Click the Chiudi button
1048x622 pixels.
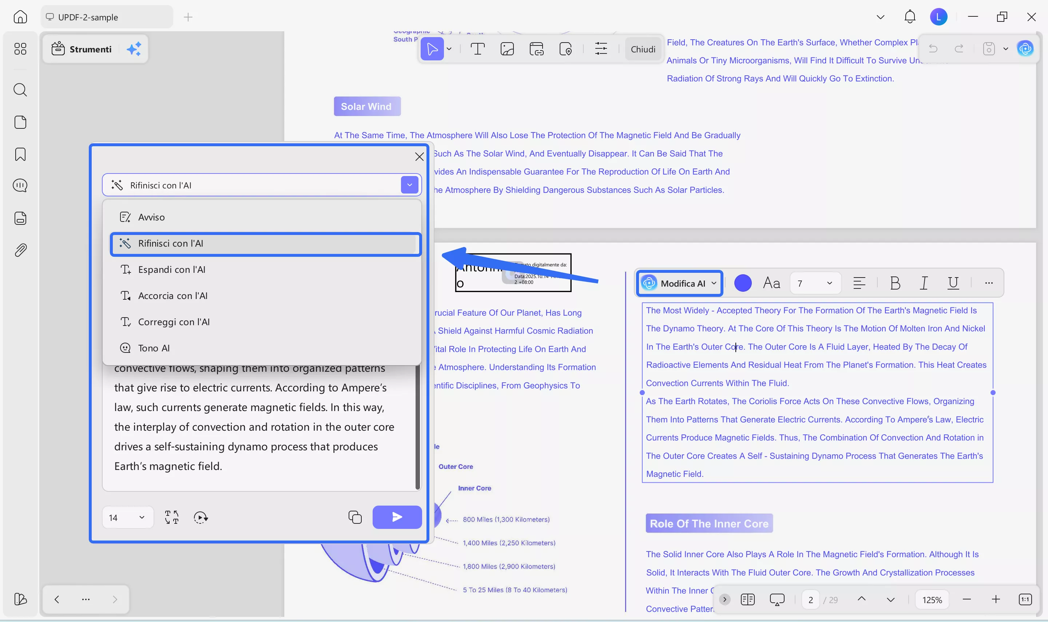pos(643,49)
